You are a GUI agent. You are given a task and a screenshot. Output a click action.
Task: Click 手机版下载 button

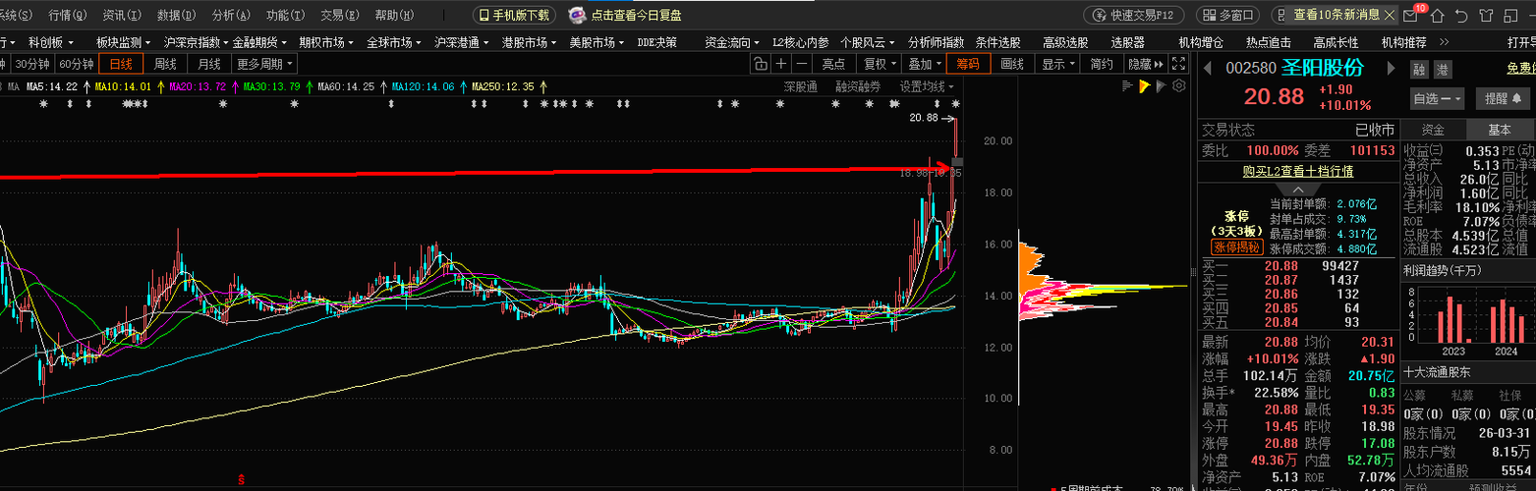point(514,15)
